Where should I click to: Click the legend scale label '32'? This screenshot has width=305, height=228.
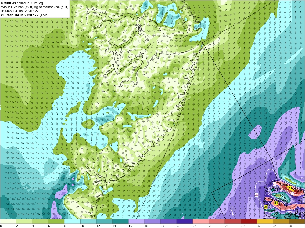(x=259, y=226)
